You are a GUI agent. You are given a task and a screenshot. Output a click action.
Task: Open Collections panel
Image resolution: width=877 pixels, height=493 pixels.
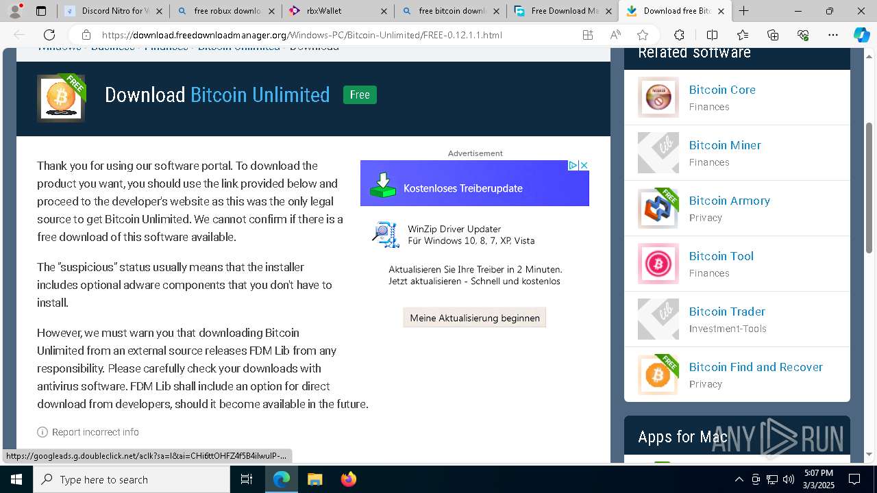click(x=773, y=35)
